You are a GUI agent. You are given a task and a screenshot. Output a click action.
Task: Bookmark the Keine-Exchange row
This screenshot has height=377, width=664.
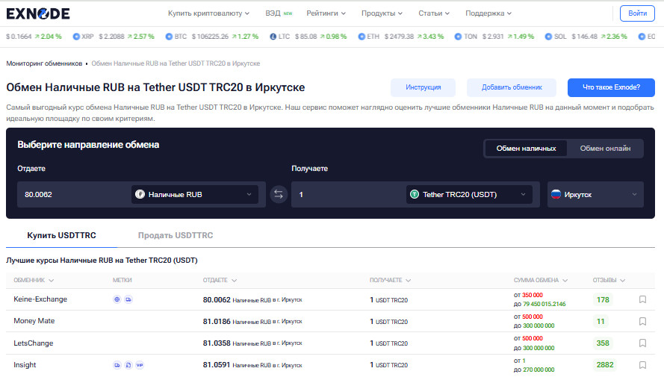pyautogui.click(x=642, y=299)
